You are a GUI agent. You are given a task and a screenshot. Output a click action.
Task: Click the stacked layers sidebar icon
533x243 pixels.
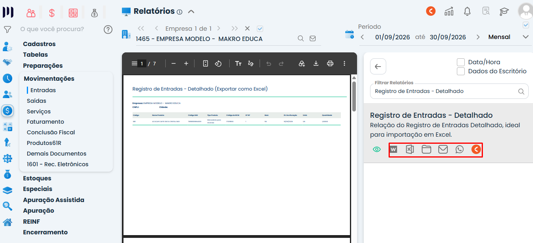pyautogui.click(x=7, y=190)
